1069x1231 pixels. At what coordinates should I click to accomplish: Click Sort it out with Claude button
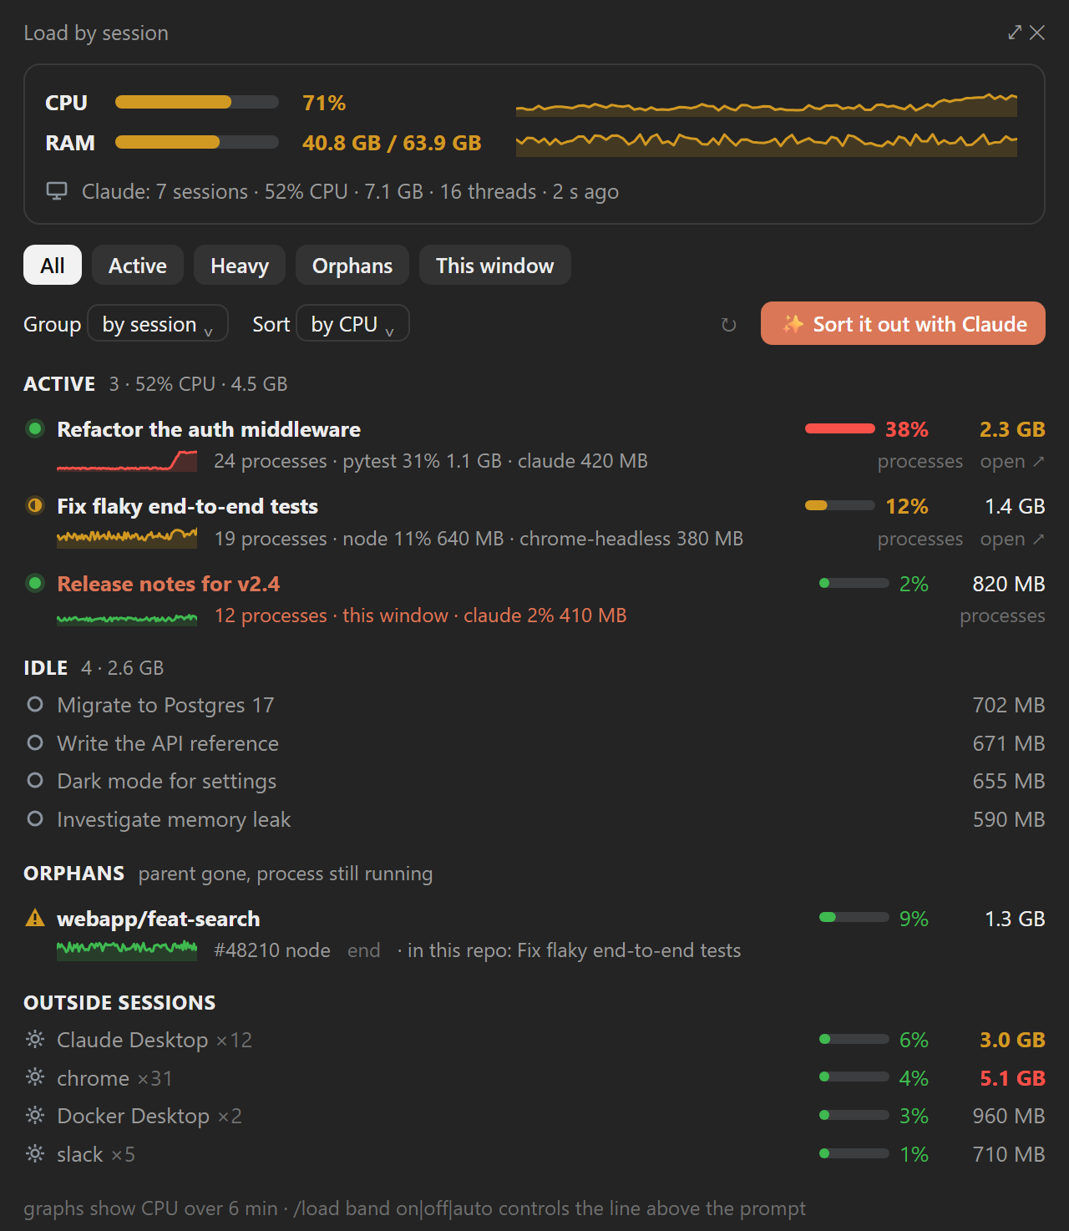pos(903,323)
